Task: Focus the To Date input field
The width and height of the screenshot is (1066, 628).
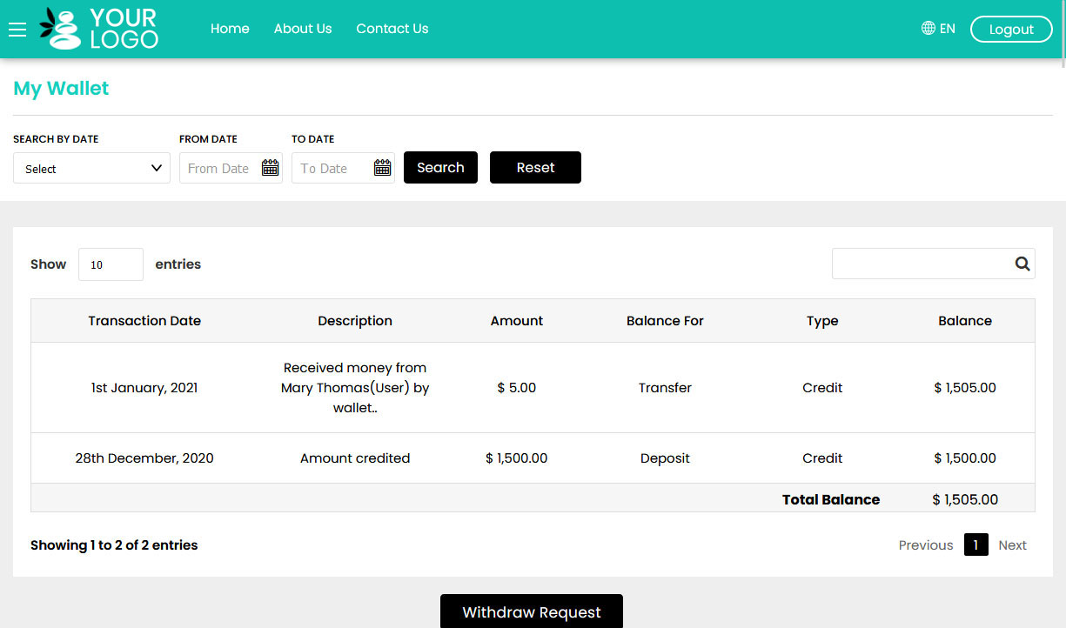Action: (332, 169)
